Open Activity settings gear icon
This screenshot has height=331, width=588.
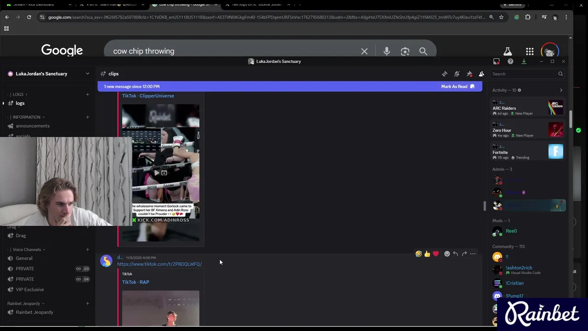point(520,90)
